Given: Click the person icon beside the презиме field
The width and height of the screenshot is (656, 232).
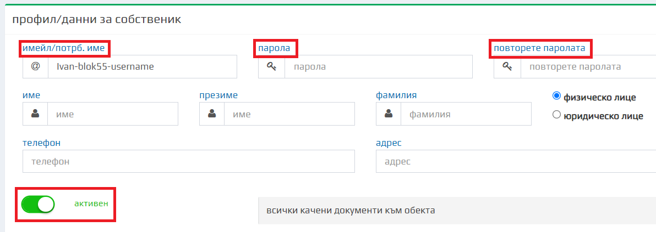Looking at the screenshot, I should pos(212,114).
